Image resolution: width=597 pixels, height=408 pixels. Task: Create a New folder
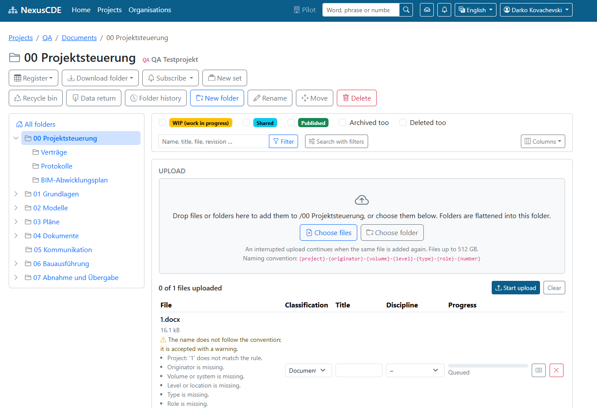click(217, 98)
